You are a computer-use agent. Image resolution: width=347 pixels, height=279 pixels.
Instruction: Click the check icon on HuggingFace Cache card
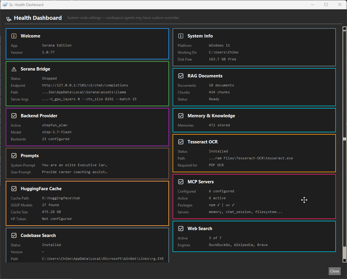click(x=14, y=188)
